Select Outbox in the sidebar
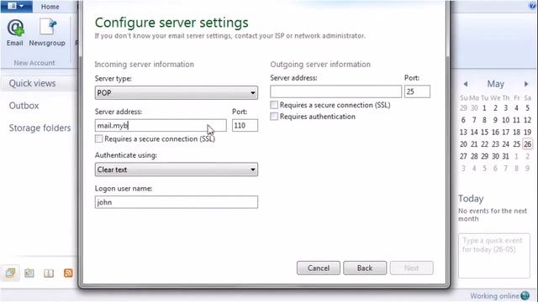This screenshot has height=302, width=538. 24,106
